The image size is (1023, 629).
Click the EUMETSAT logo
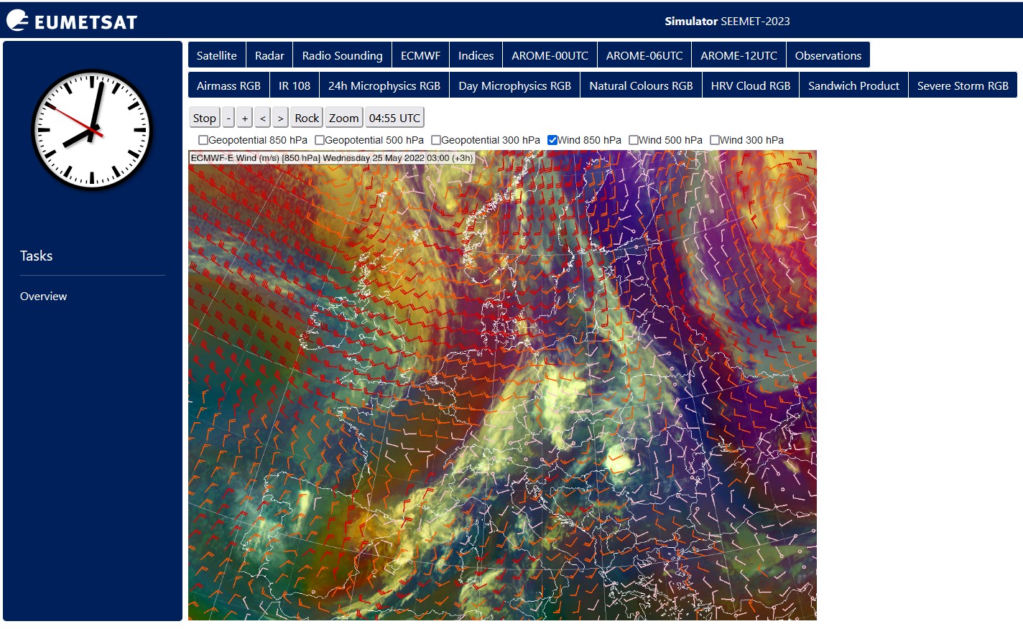point(72,21)
